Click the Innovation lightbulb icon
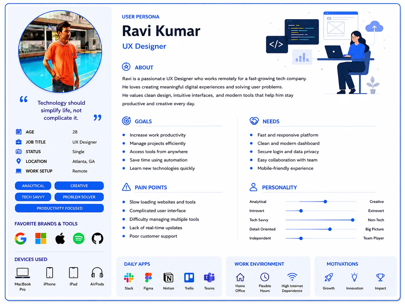 pyautogui.click(x=354, y=277)
